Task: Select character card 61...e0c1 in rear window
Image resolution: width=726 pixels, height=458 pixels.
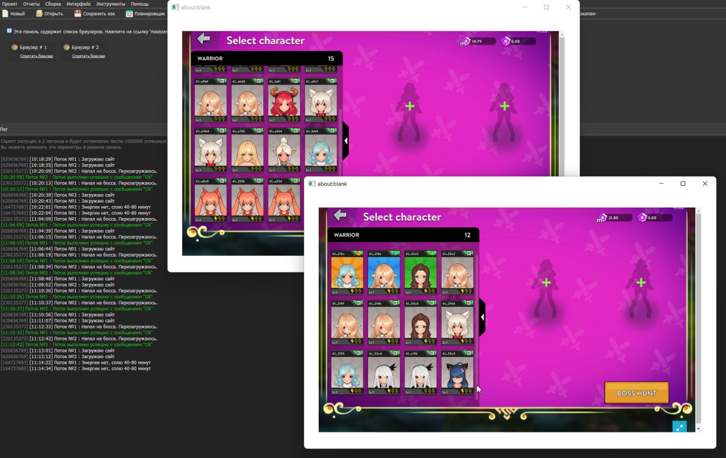Action: click(321, 100)
